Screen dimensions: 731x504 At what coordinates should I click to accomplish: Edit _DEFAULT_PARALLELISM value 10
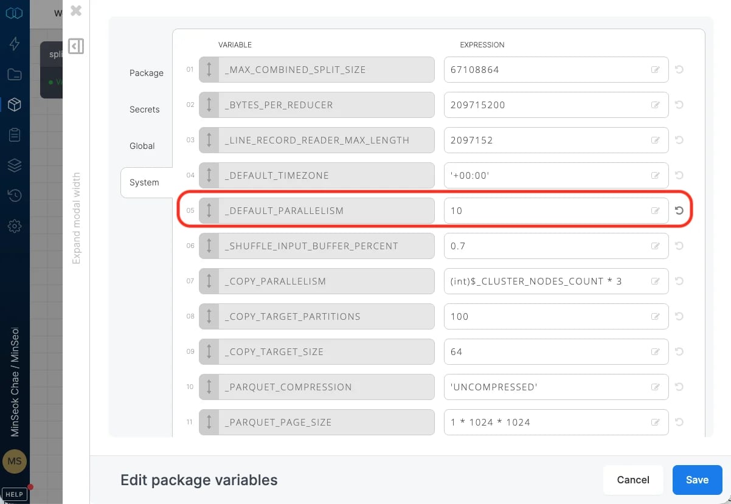point(556,210)
